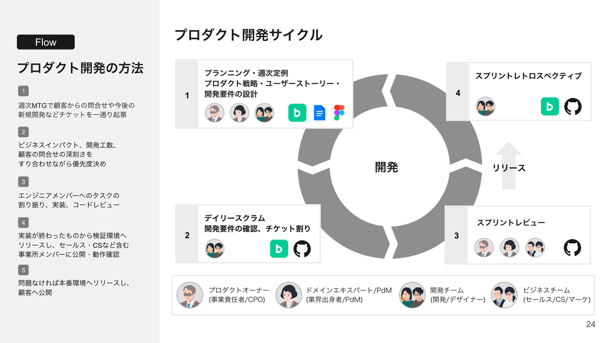Image resolution: width=610 pixels, height=343 pixels.
Task: Click the GitHub icon in Daily Scrum card
Action: [302, 249]
